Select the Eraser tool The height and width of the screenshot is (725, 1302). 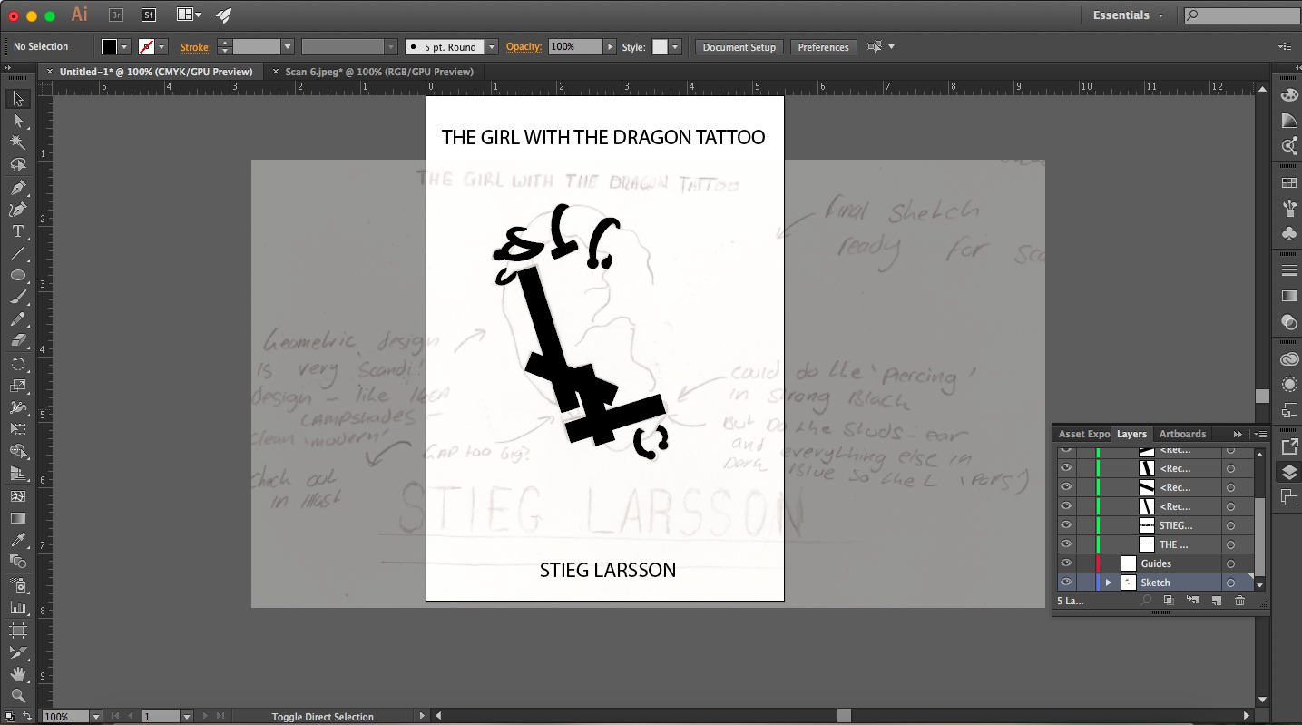click(18, 340)
